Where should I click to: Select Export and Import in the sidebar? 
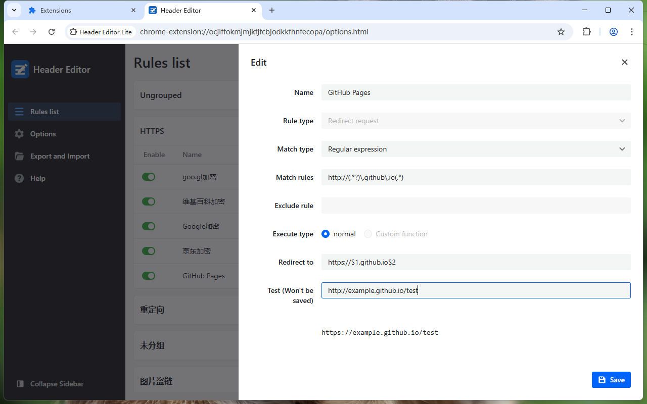click(60, 156)
